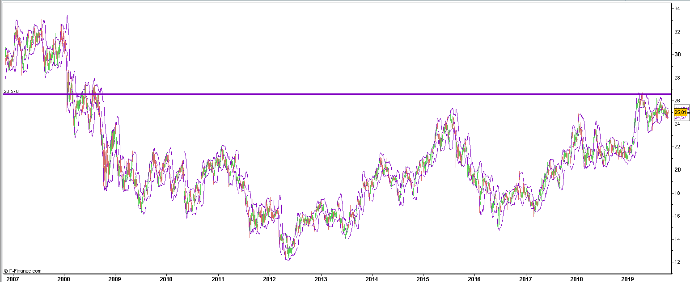Click the 28 value on the price axis
The width and height of the screenshot is (690, 282).
677,78
